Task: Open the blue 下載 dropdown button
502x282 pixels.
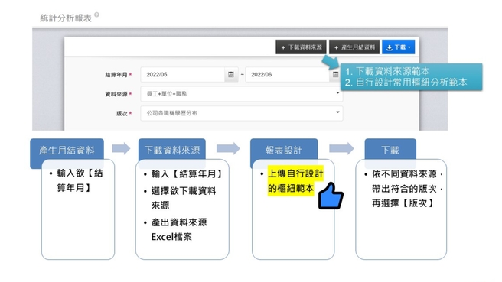Action: click(x=398, y=47)
